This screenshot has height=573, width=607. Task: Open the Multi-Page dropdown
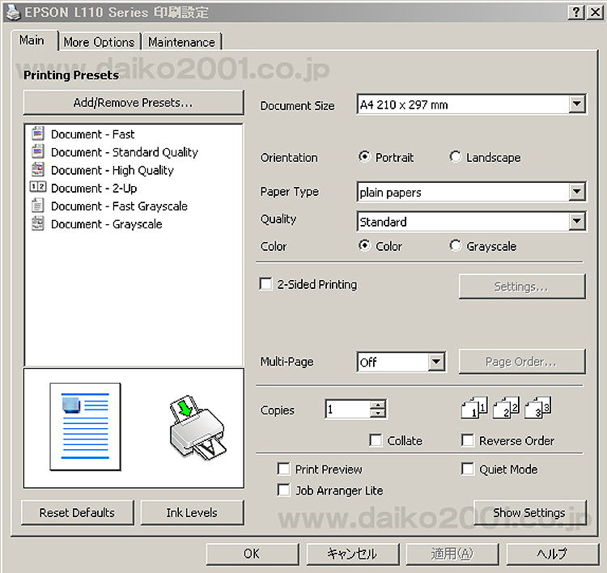click(x=436, y=362)
